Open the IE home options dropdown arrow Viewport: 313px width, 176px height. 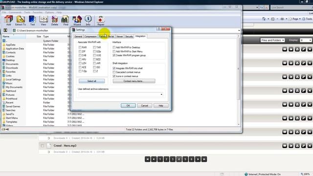pos(268,19)
